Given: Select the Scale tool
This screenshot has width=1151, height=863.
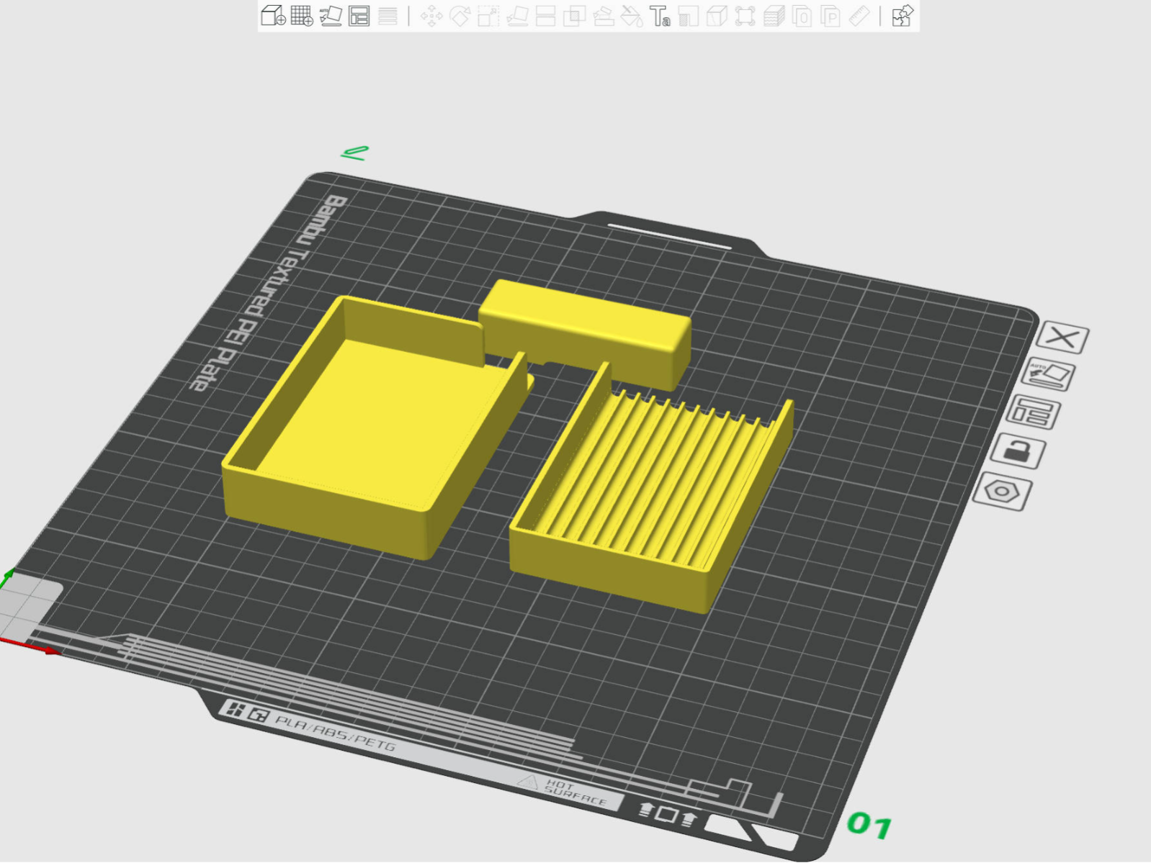Looking at the screenshot, I should click(488, 16).
